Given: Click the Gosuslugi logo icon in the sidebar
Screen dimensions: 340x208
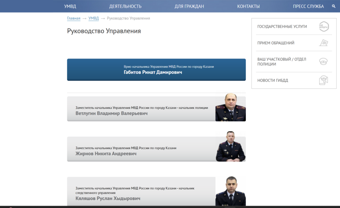Looking at the screenshot, I should point(323,27).
